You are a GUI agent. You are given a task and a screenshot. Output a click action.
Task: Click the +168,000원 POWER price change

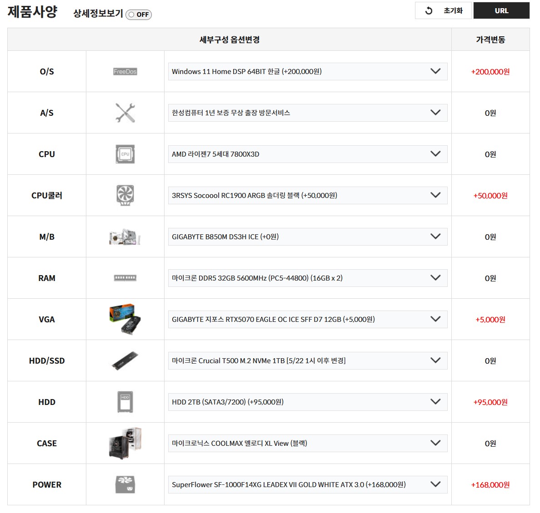[x=490, y=484]
